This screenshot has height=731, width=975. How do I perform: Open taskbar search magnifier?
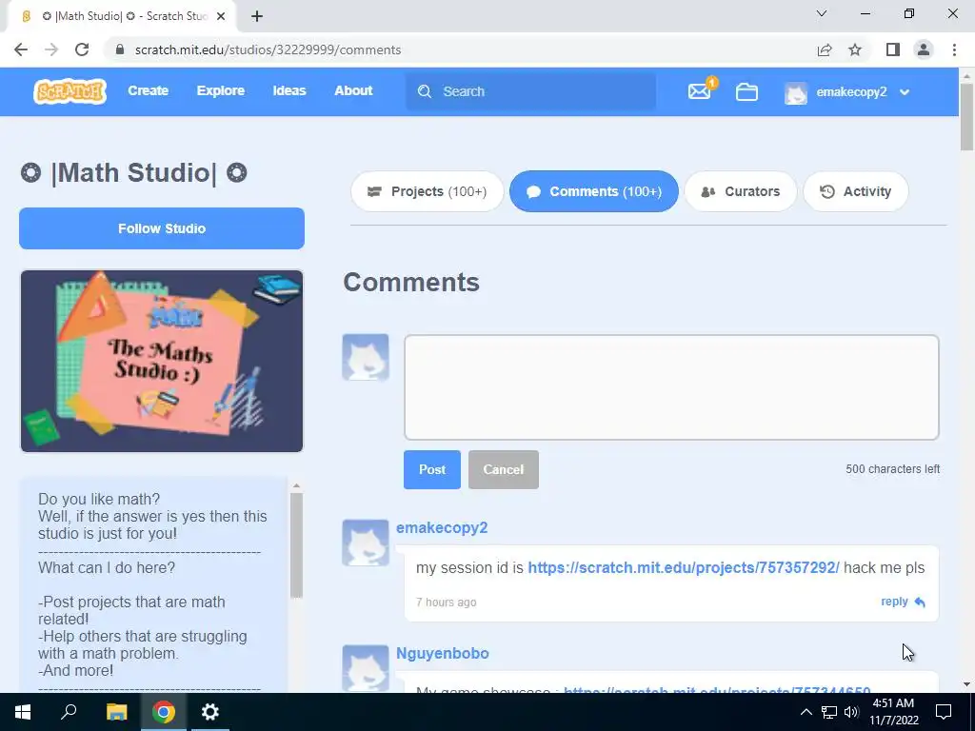coord(69,712)
